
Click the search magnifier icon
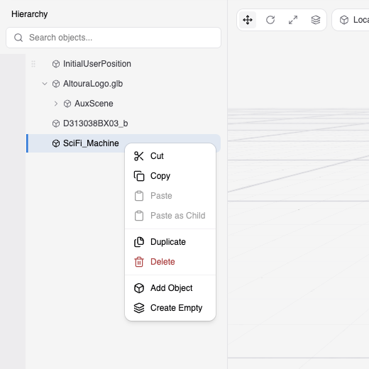tap(18, 38)
